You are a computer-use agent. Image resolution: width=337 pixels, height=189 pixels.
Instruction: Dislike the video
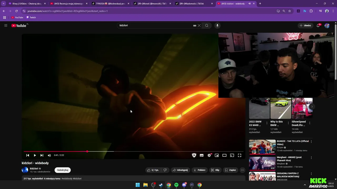[x=165, y=170]
